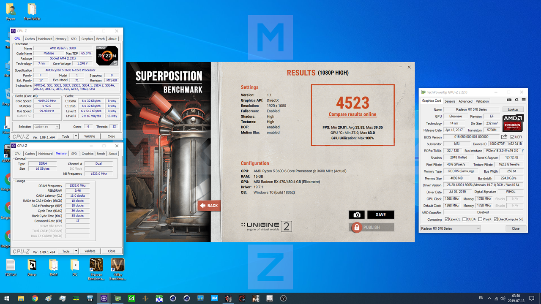
Task: Open the Ryzen shortcut on the desktop
Action: pyautogui.click(x=10, y=8)
